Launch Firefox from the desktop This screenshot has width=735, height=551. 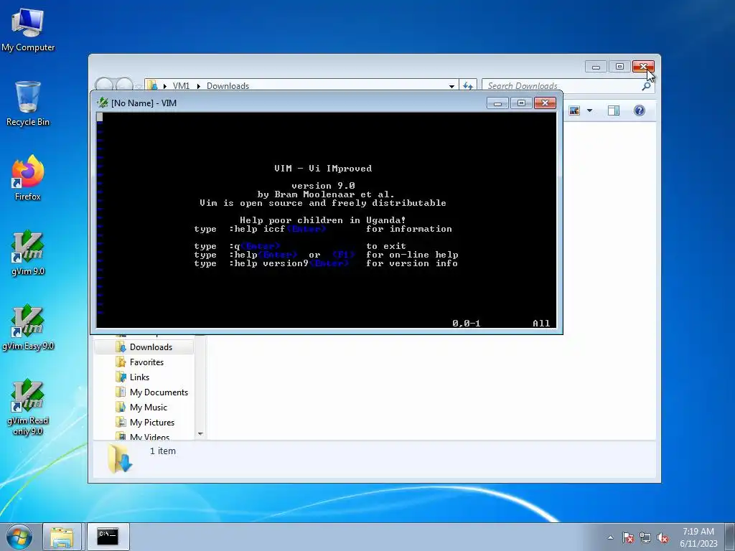(28, 178)
